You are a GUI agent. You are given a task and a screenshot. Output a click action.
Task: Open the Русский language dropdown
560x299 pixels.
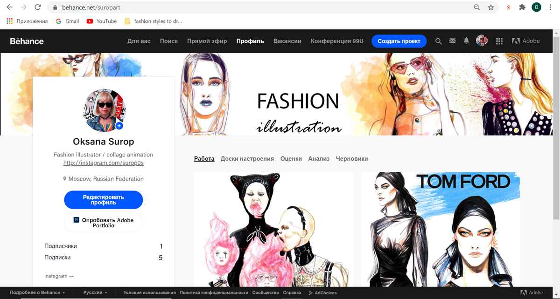95,293
